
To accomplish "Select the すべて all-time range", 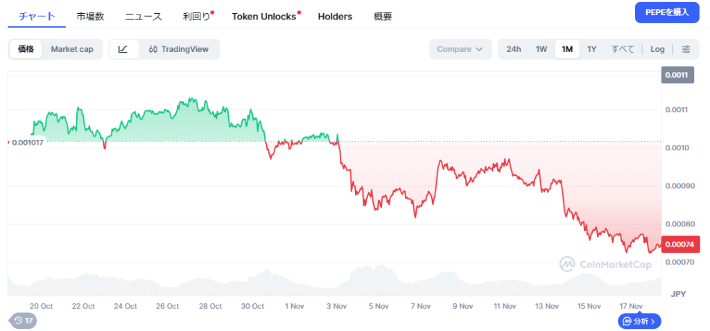I will (x=623, y=49).
